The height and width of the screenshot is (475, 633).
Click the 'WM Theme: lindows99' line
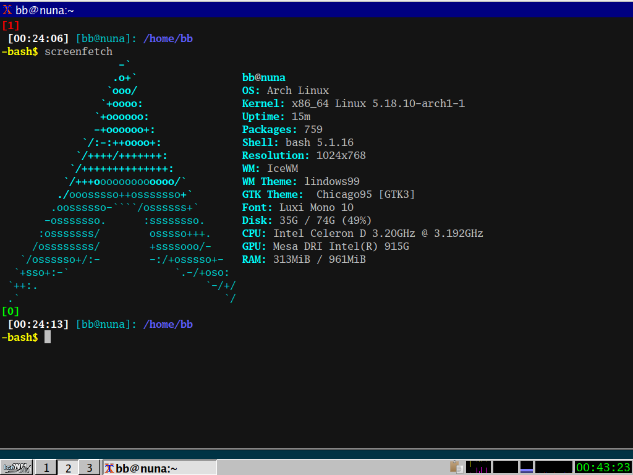coord(301,181)
